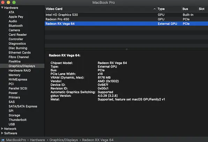Click the green zoom window button
This screenshot has height=142, width=208.
pos(14,2)
